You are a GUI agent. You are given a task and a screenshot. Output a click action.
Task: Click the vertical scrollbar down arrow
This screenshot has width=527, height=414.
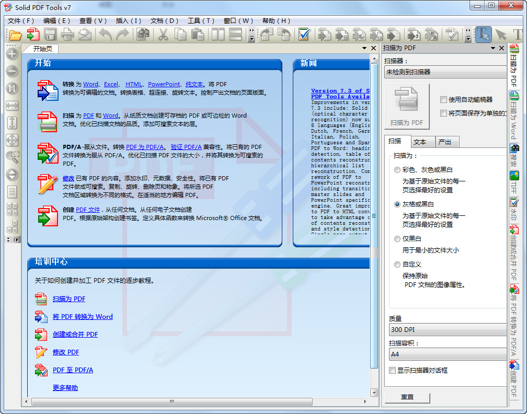(374, 392)
